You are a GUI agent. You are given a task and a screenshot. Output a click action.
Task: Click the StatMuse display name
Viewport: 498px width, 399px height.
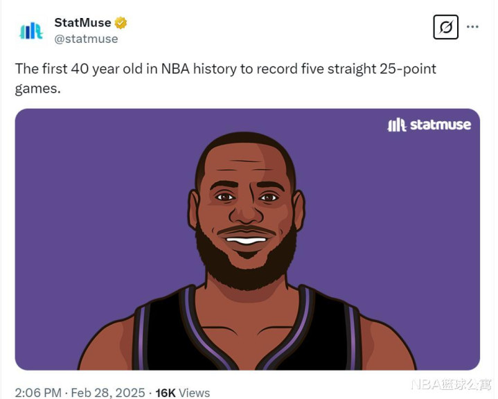82,23
